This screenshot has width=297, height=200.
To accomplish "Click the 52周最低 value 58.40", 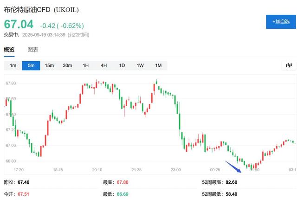I will click(232, 194).
